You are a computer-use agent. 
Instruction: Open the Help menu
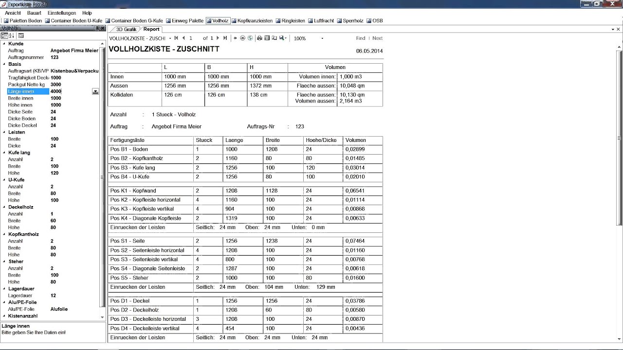tap(87, 13)
